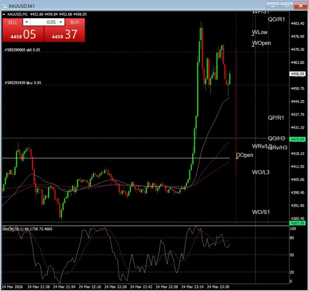Maximize the XAUUSD,M1 chart window
This screenshot has width=309, height=291.
287,6
